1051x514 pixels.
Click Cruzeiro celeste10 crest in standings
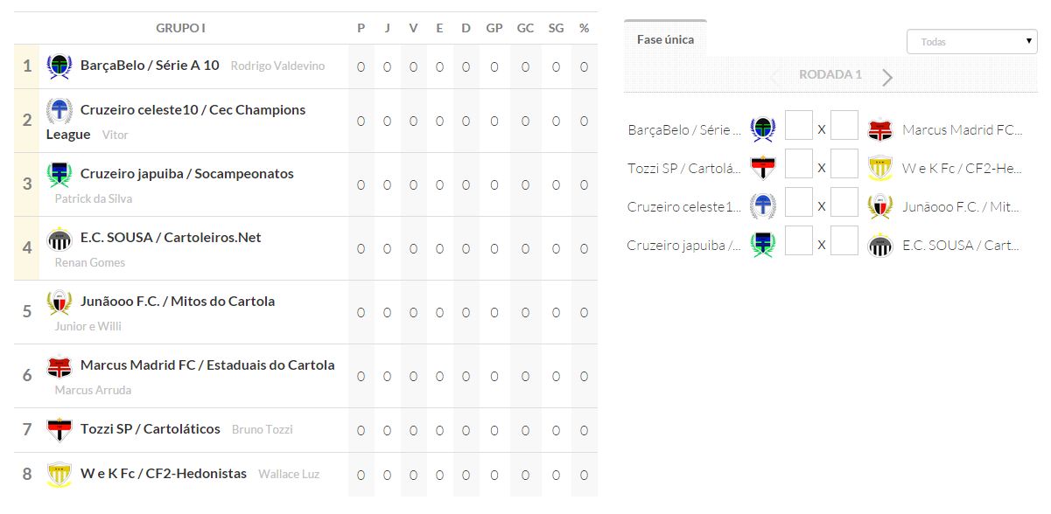[x=59, y=111]
